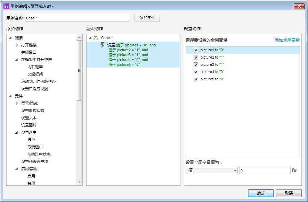Expand the 打开链接 node
This screenshot has height=202, width=308.
tap(17, 45)
